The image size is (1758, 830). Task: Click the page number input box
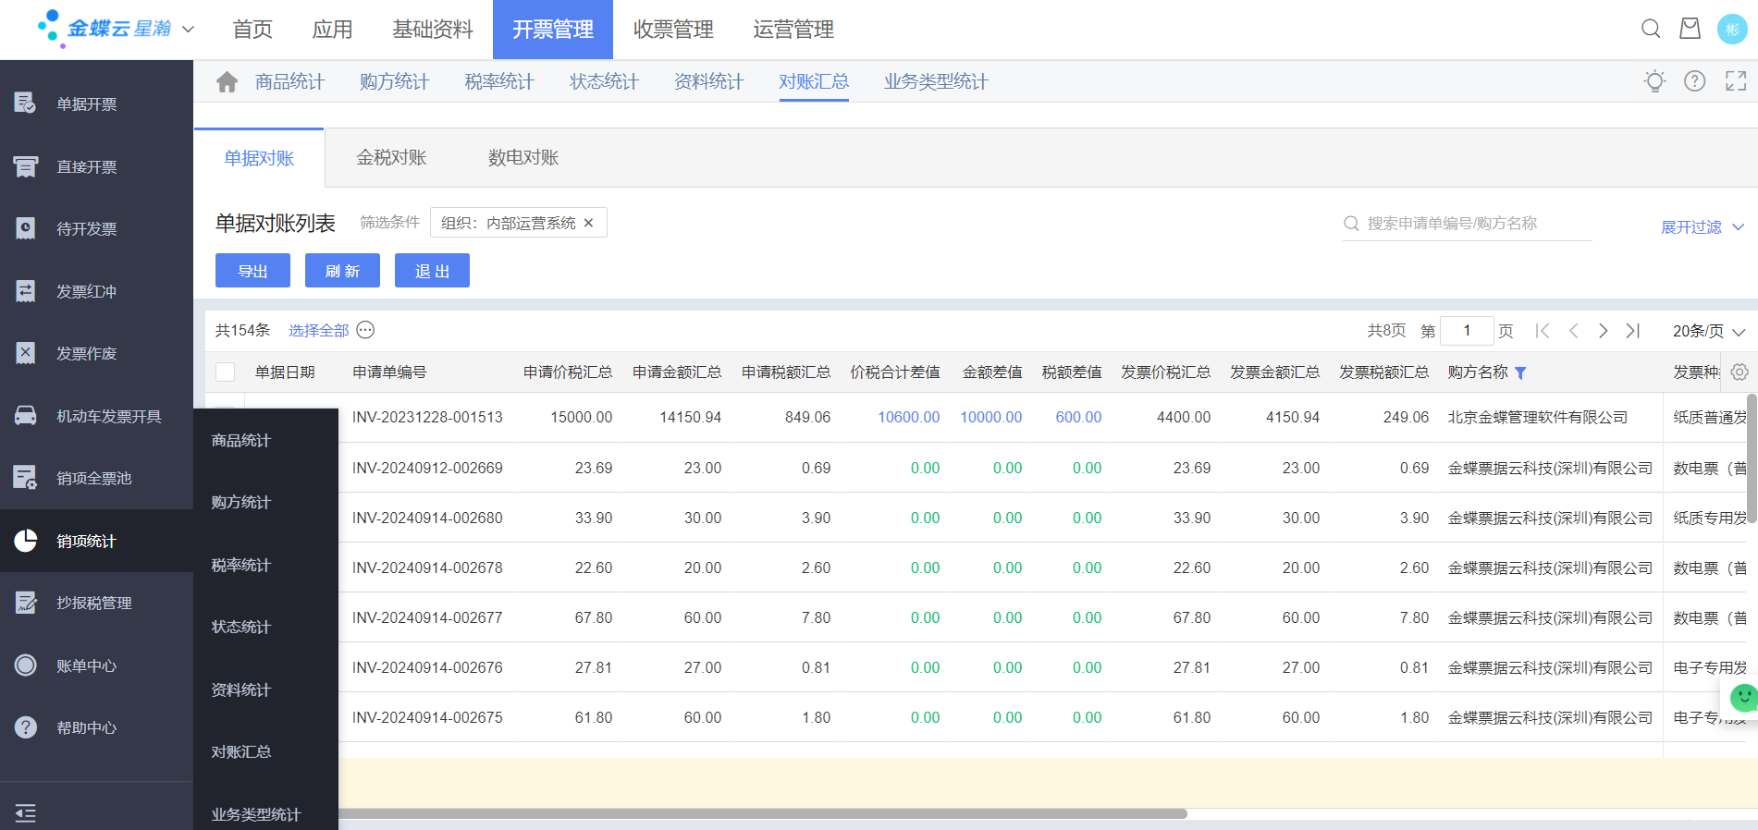coord(1467,330)
